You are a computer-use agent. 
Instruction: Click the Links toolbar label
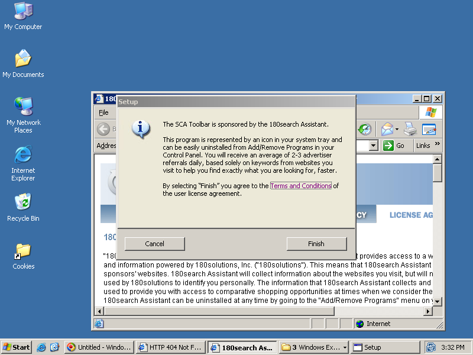tap(423, 146)
